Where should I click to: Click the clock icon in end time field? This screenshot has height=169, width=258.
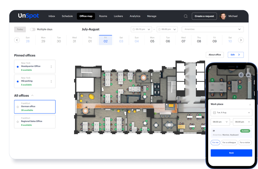click(x=159, y=29)
